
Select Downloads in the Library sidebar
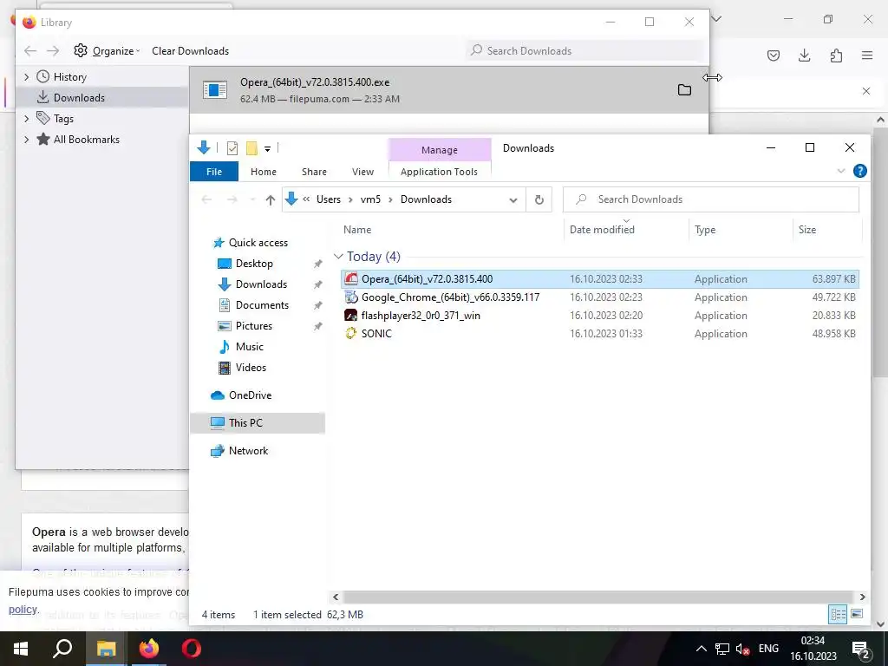pyautogui.click(x=102, y=97)
